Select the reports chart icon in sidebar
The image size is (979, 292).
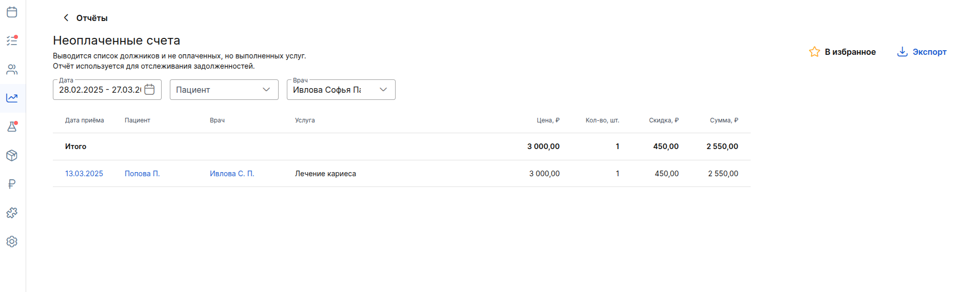pos(12,98)
